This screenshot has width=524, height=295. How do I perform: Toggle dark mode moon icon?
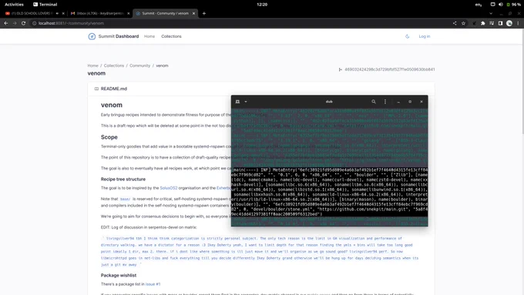click(407, 36)
